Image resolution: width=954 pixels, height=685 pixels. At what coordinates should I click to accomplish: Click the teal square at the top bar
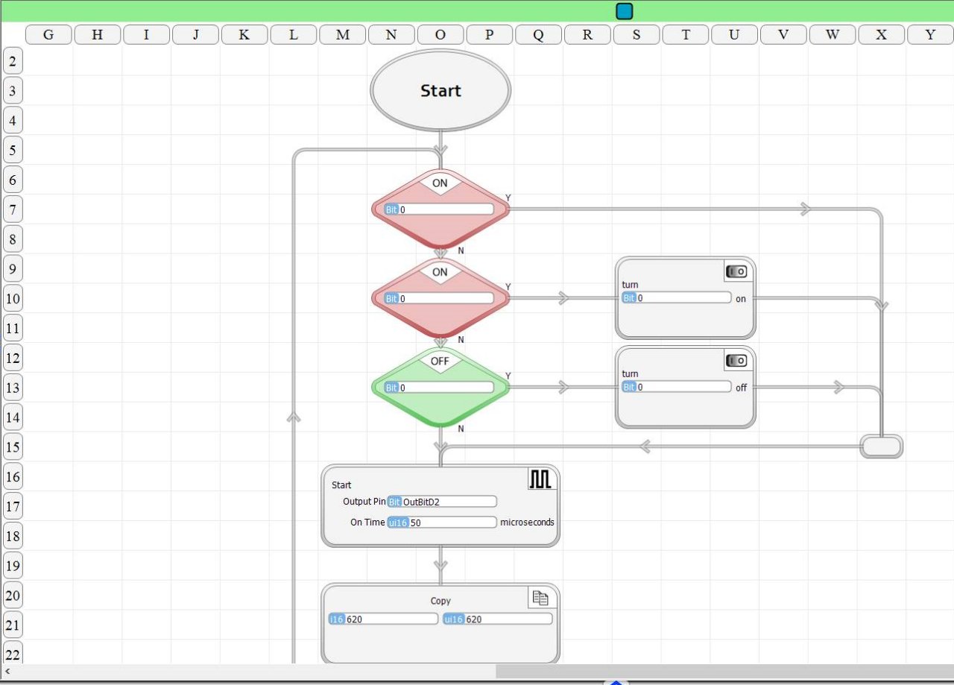625,11
